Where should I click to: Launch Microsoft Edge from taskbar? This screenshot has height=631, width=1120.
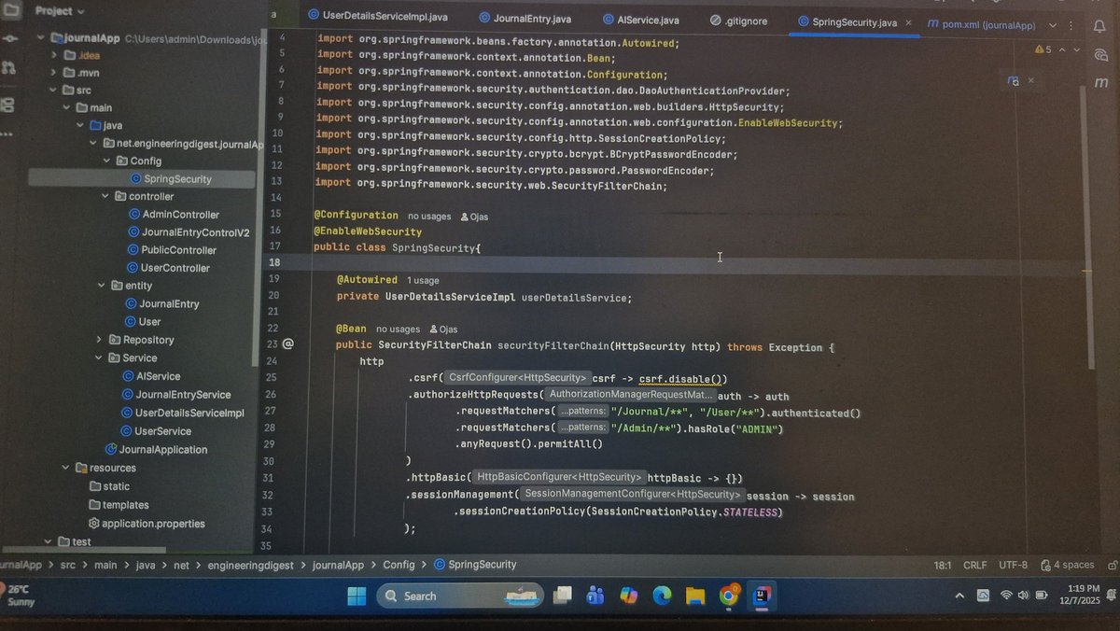[662, 596]
